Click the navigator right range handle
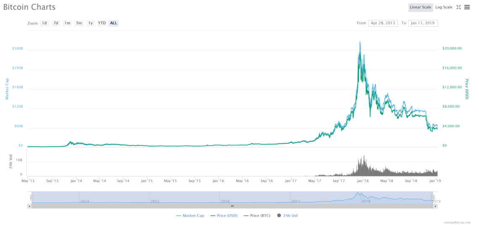Image resolution: width=479 pixels, height=225 pixels. pos(433,198)
